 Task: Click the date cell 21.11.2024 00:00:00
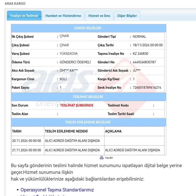coord(27,150)
